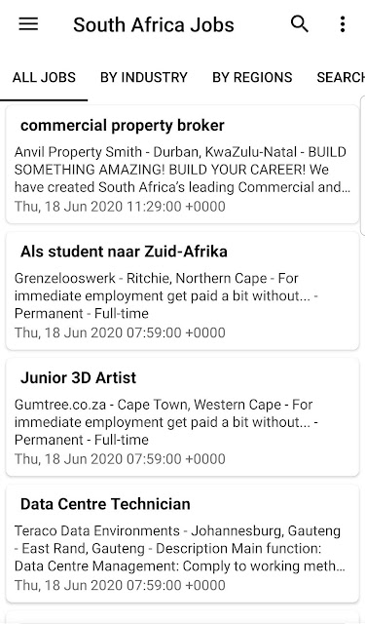Click the South Africa Jobs title
Screen dimensions: 365x624
pos(154,24)
